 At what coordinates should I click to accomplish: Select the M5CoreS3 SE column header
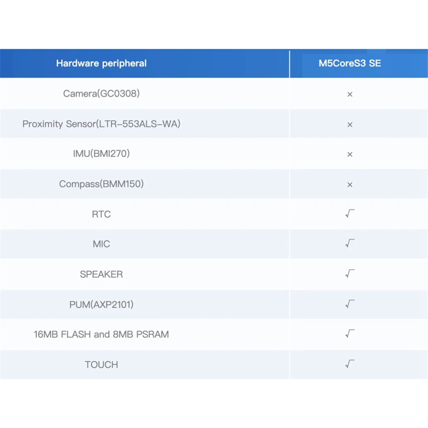(x=350, y=63)
